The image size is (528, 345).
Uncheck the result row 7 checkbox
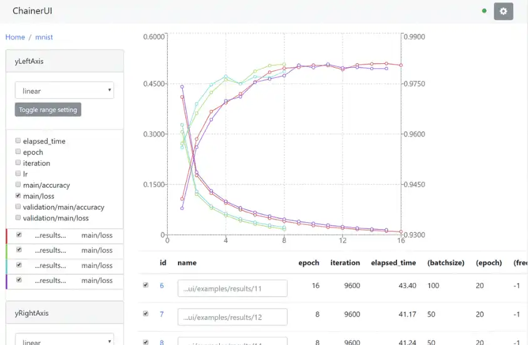146,314
